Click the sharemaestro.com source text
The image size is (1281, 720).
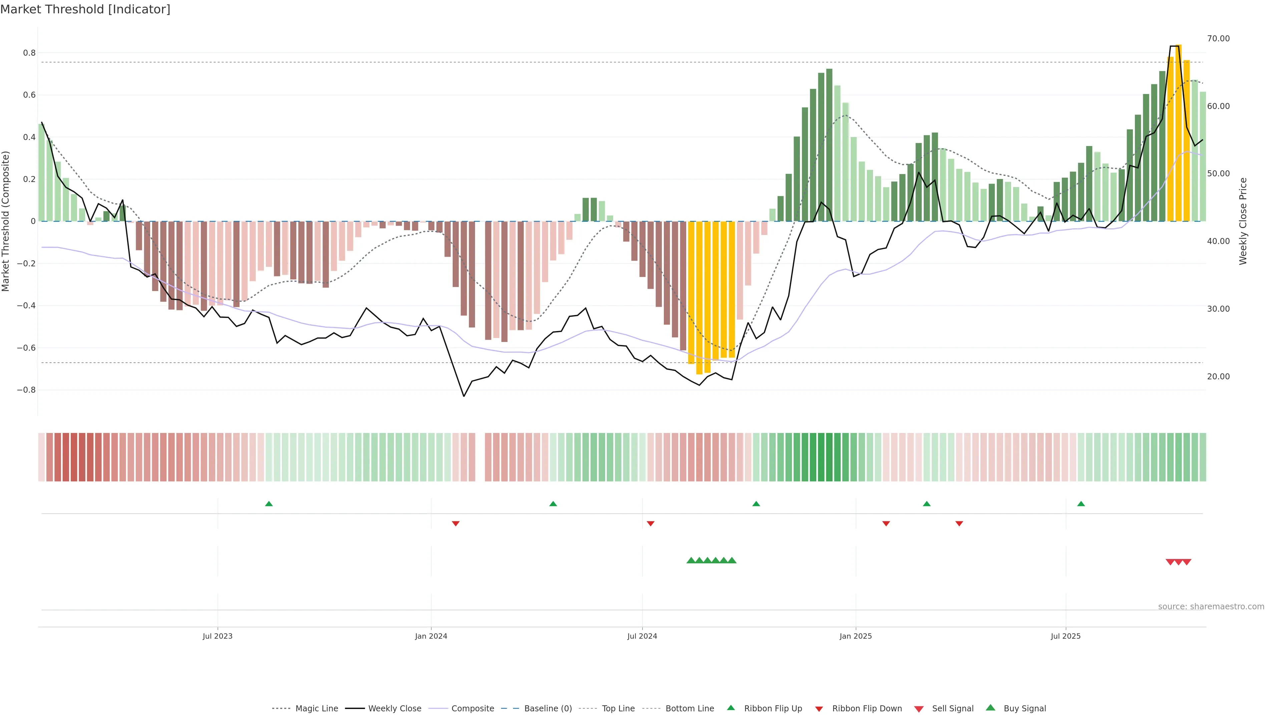[x=1211, y=606]
